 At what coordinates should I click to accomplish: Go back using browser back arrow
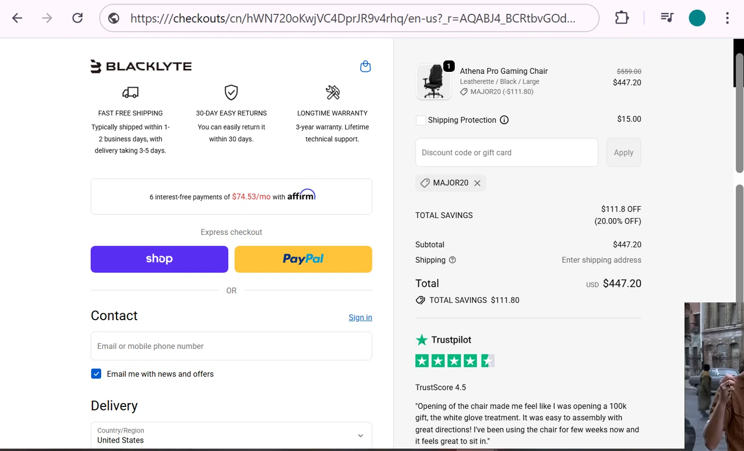click(17, 18)
